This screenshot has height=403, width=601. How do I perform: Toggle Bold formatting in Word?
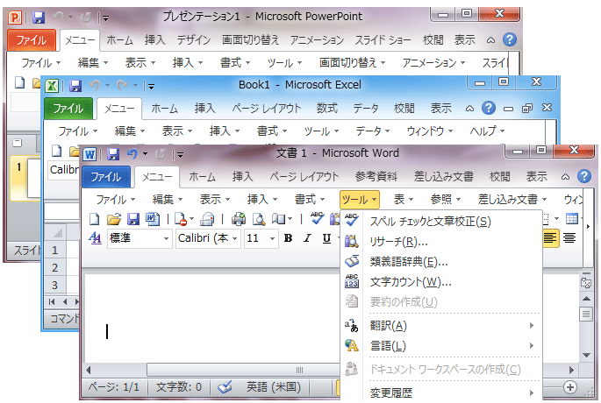click(x=288, y=238)
